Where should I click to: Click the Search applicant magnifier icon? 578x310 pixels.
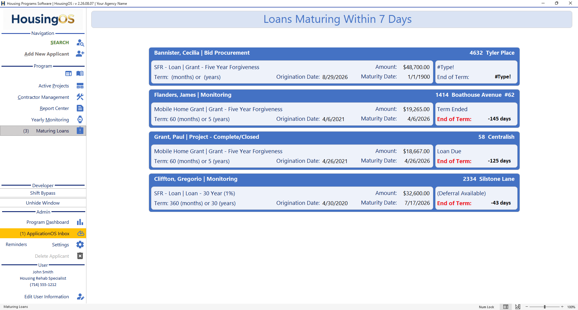click(80, 43)
